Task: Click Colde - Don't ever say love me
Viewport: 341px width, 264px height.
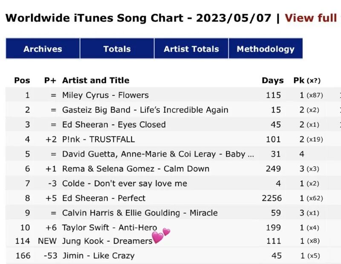Action: point(124,184)
